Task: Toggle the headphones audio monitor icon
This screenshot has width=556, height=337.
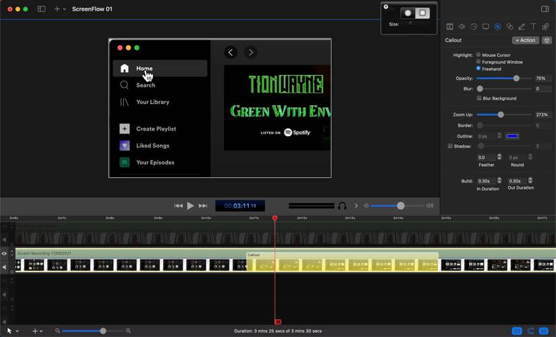Action: point(342,206)
